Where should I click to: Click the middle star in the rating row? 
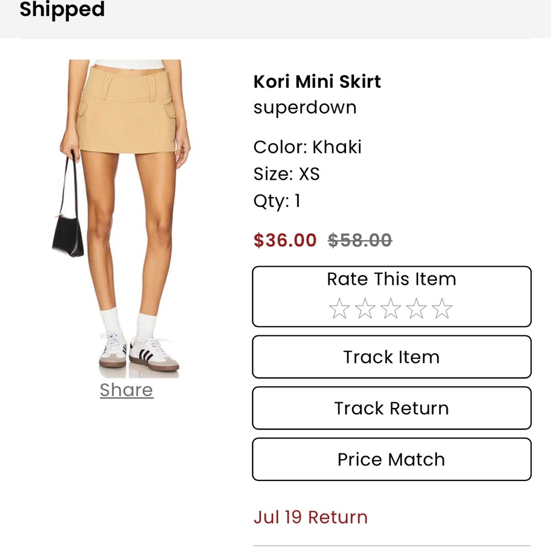(x=391, y=309)
